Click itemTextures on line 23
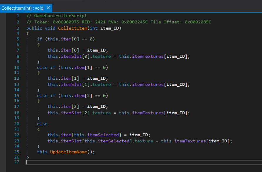The image size is (262, 172). [x=190, y=141]
